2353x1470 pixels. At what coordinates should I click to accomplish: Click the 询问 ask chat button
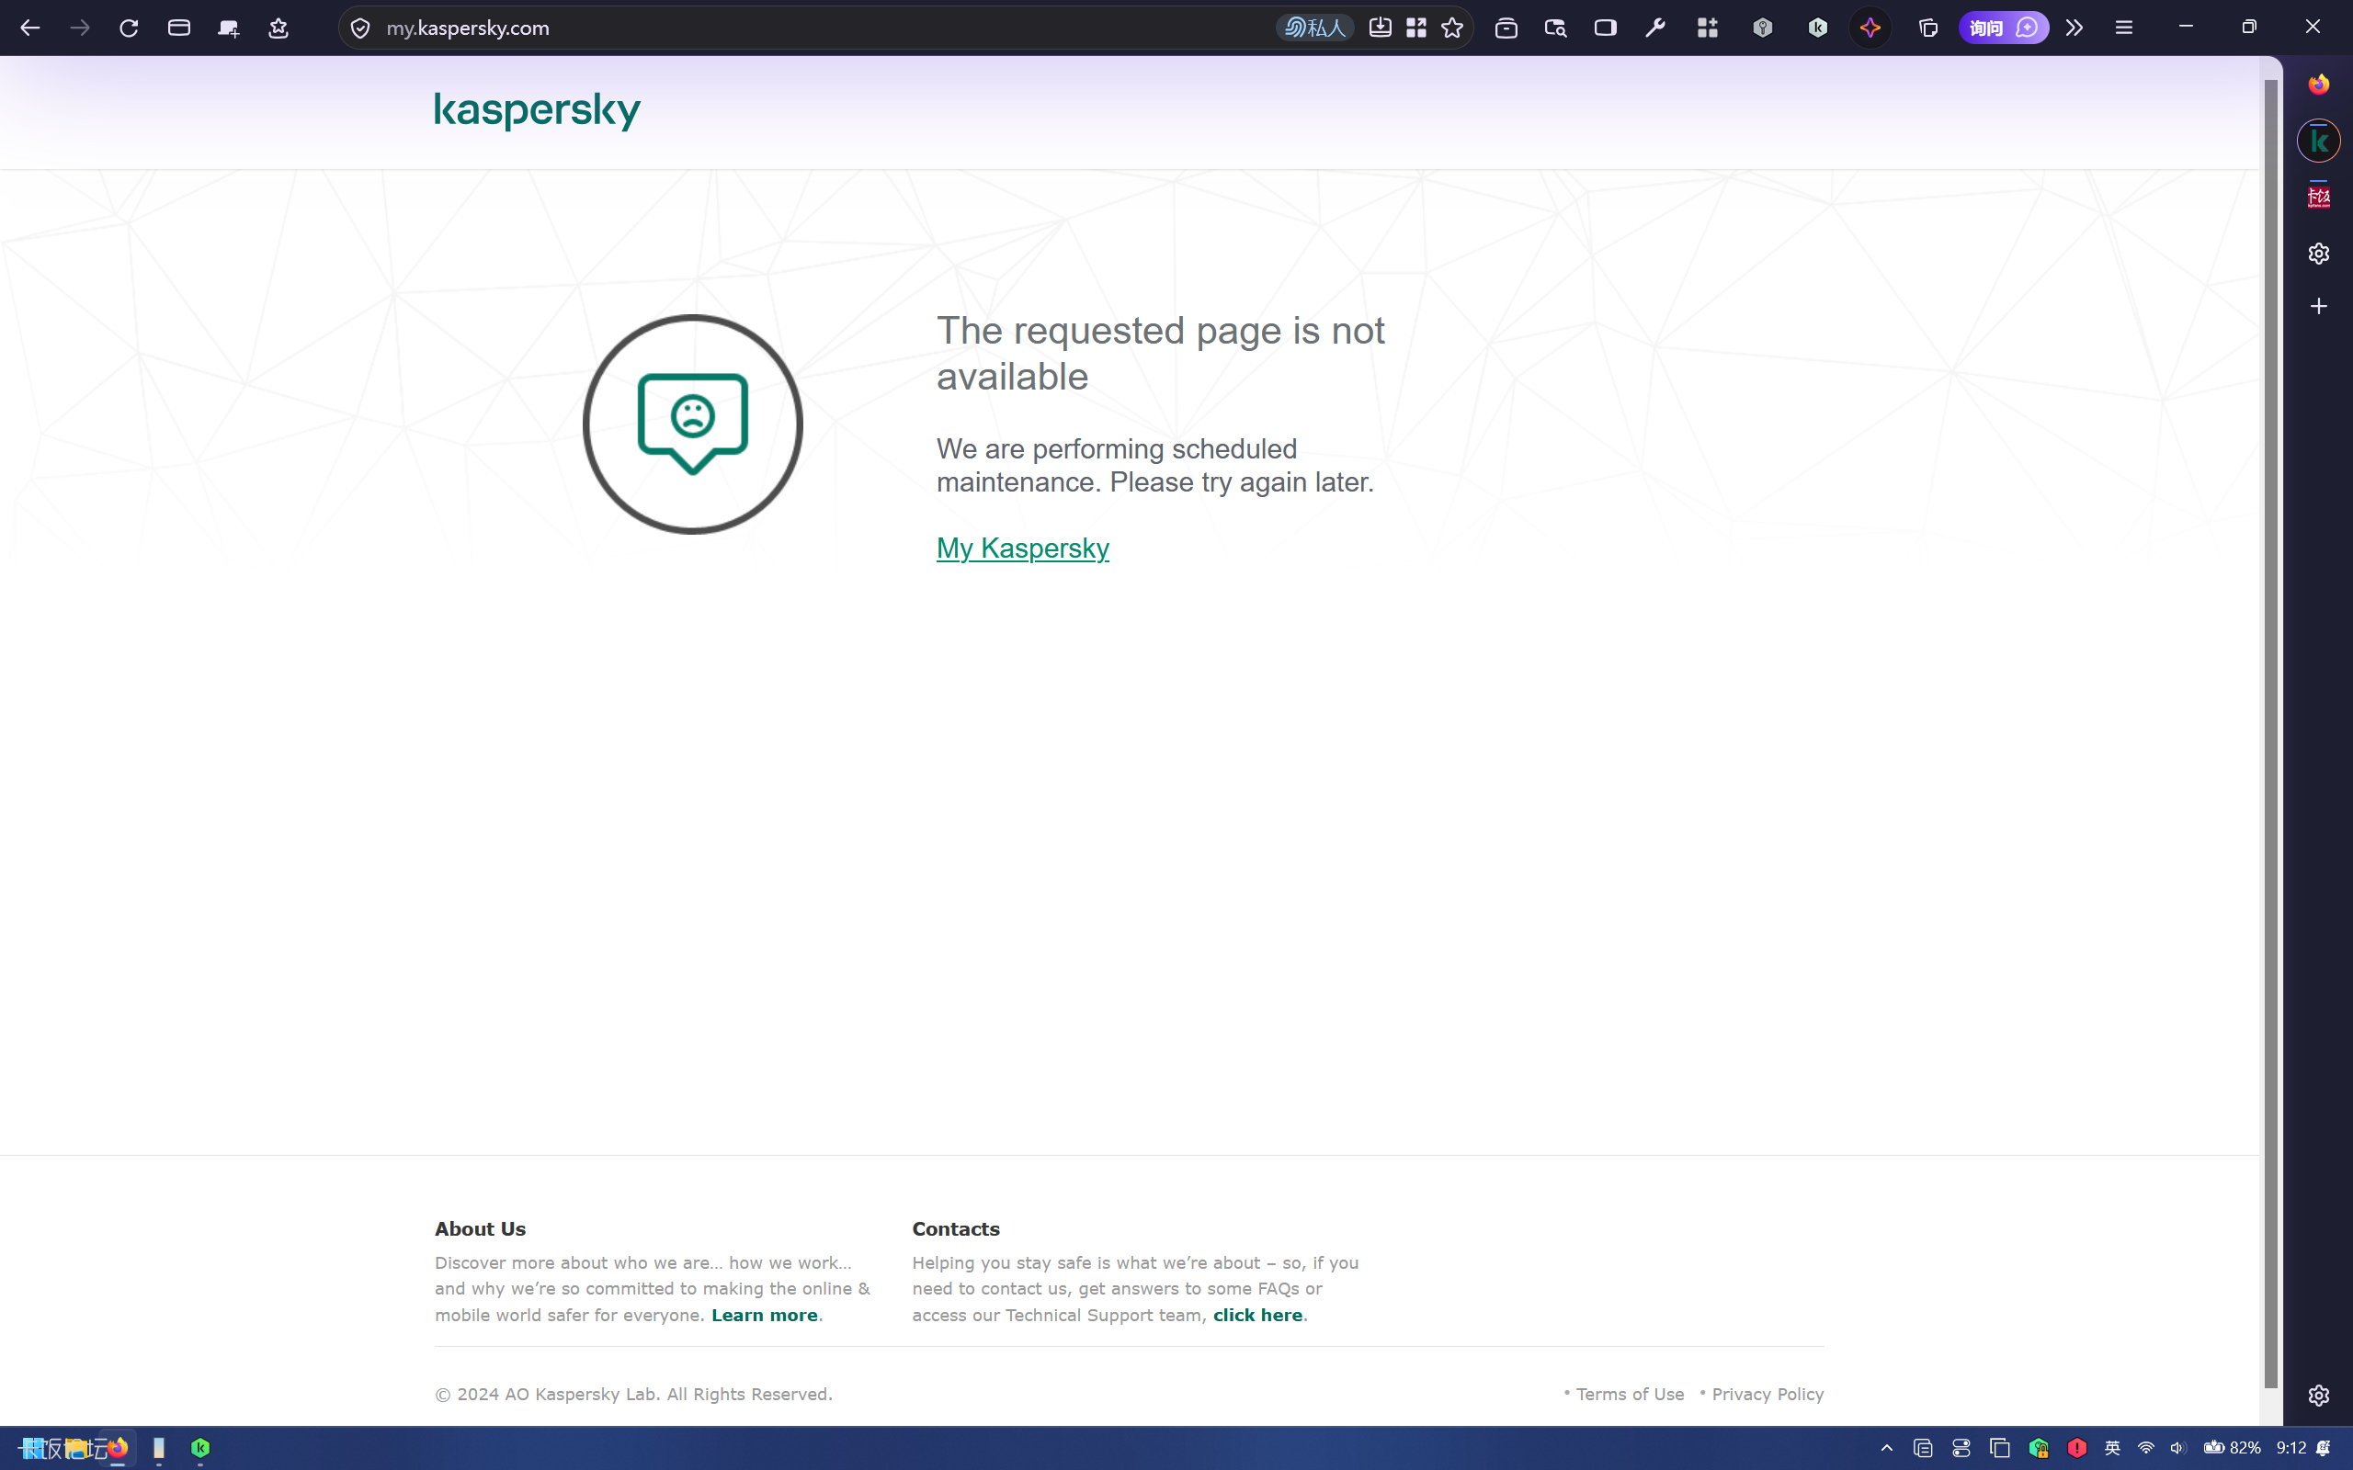(x=2003, y=28)
